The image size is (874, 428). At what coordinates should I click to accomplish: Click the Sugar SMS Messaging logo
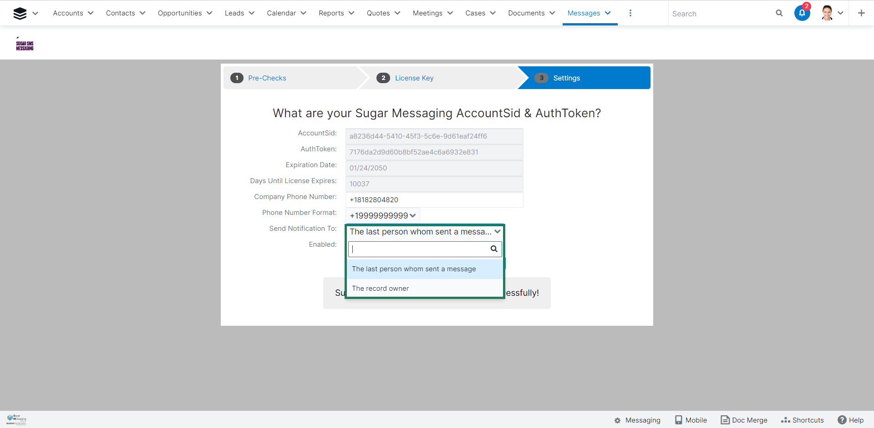click(25, 45)
